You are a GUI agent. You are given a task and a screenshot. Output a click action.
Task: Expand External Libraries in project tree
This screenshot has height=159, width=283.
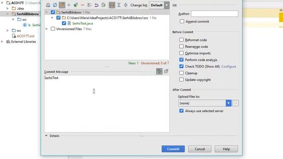pyautogui.click(x=2, y=42)
